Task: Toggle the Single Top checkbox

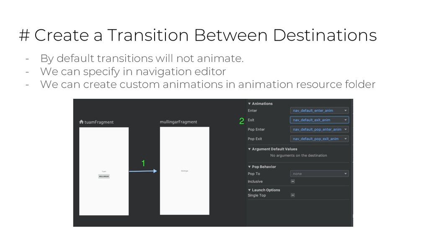Action: point(293,195)
